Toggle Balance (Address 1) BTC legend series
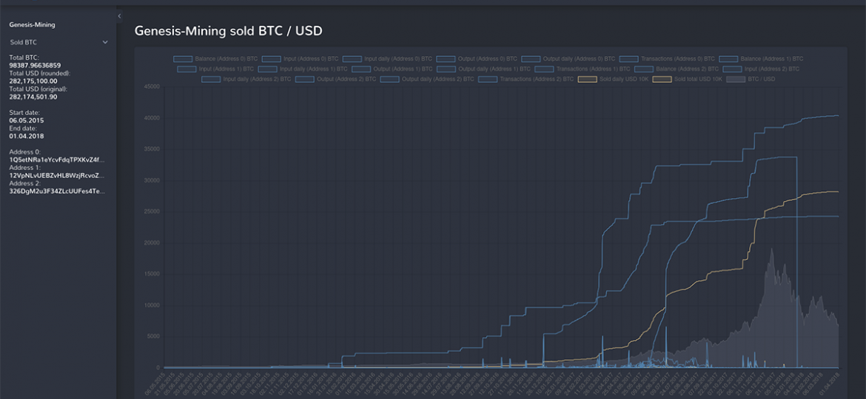This screenshot has height=399, width=866. 762,58
